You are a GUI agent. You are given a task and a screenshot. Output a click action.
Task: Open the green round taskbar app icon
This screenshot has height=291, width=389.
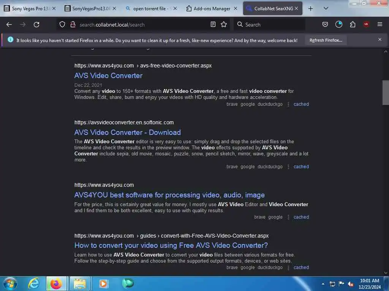click(128, 283)
